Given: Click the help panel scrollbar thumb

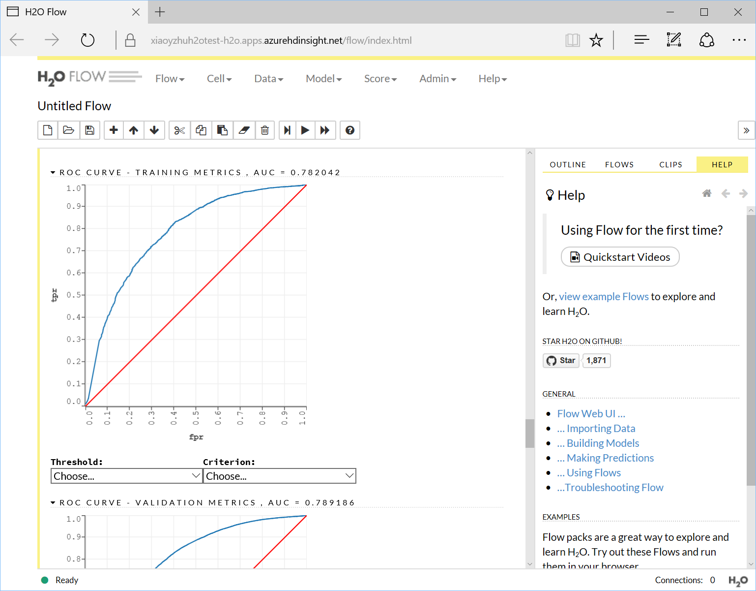Looking at the screenshot, I should tap(751, 350).
